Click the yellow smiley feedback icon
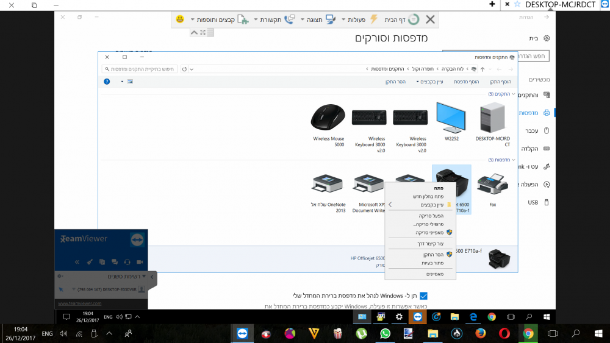The width and height of the screenshot is (610, 343). pyautogui.click(x=180, y=19)
